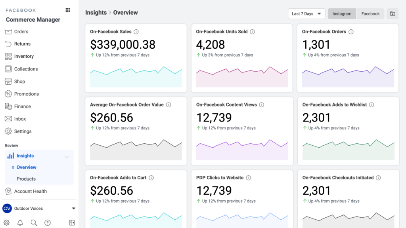406x228 pixels.
Task: Collapse sidebar with the panel toggle icon
Action: [72, 222]
